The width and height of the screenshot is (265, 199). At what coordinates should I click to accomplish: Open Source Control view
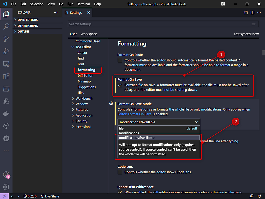[6, 39]
